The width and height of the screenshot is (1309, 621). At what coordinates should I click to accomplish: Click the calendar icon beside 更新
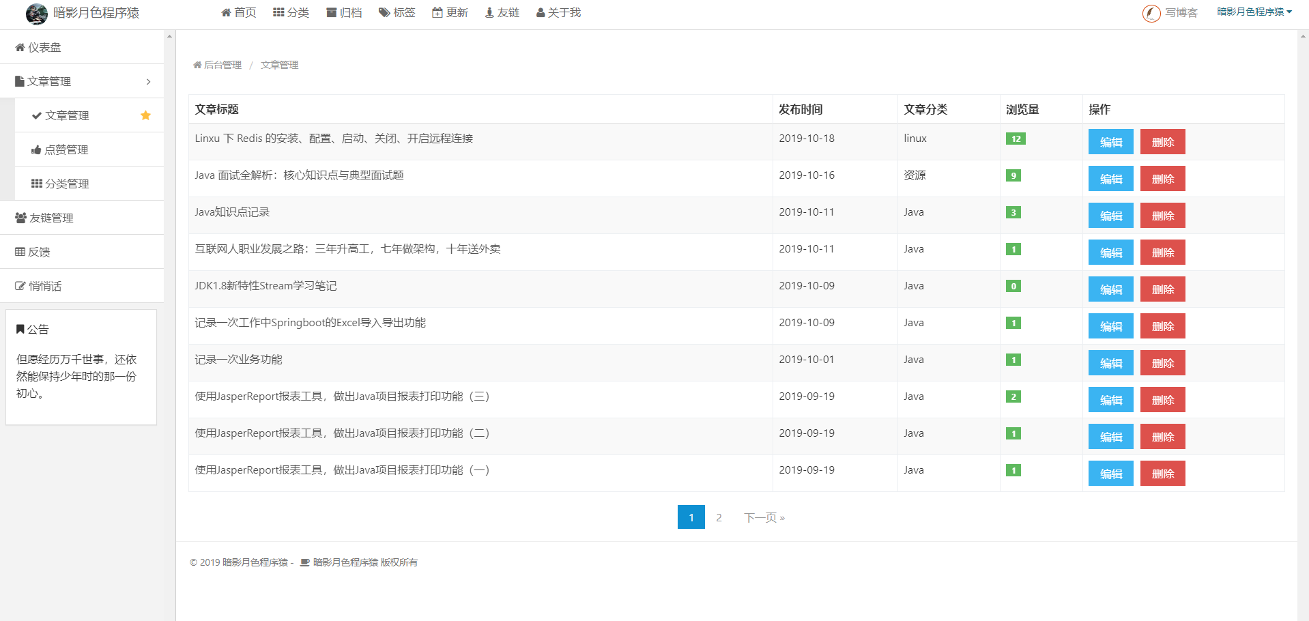tap(436, 12)
